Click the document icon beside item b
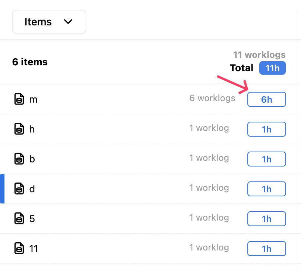Image resolution: width=301 pixels, height=274 pixels. click(x=19, y=159)
